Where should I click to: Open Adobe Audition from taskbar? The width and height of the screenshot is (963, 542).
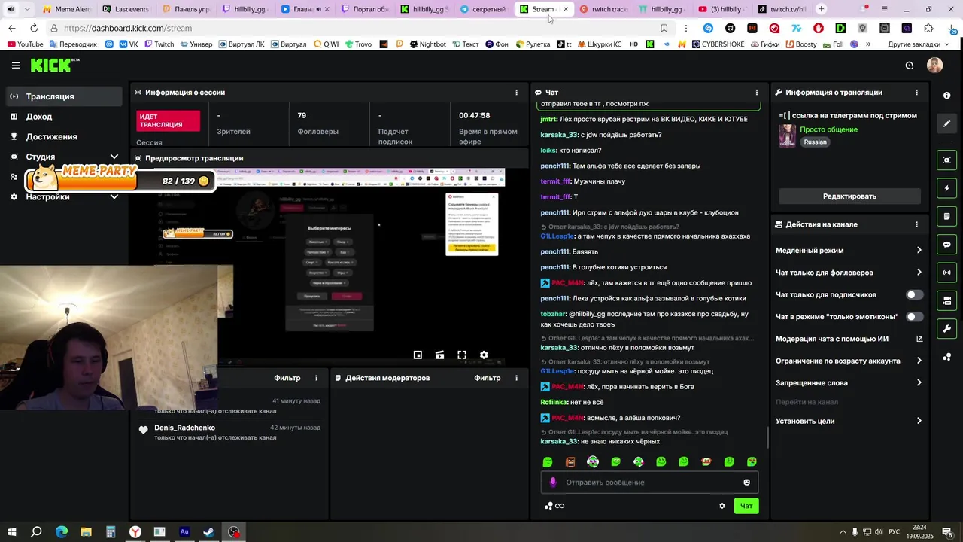[x=184, y=532]
